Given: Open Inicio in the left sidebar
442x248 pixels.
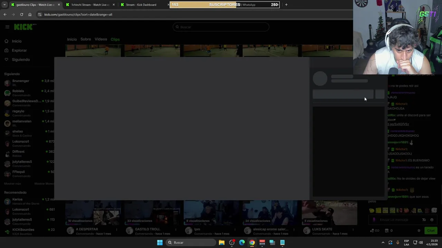Looking at the screenshot, I should point(17,41).
